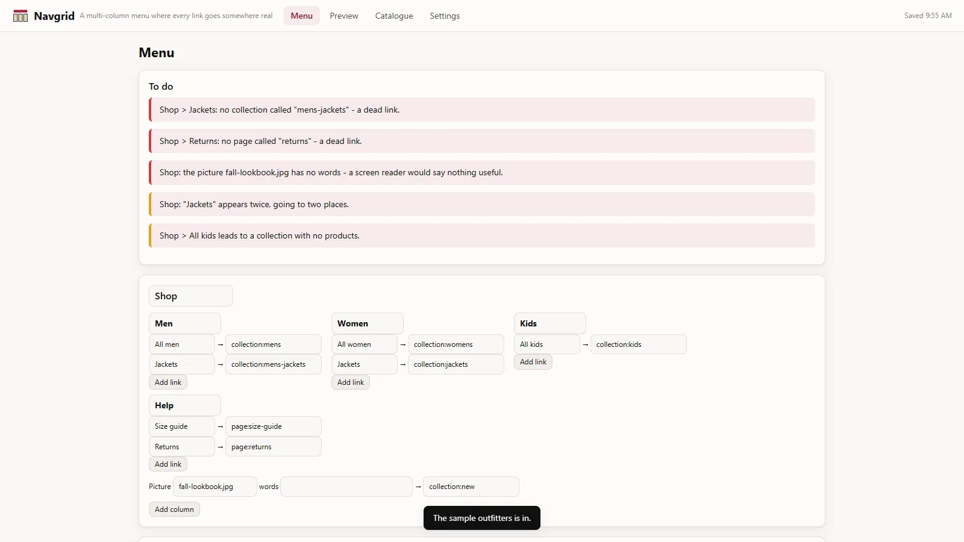964x542 pixels.
Task: Click the fall-lookbook.jpg no words warning
Action: click(x=482, y=172)
